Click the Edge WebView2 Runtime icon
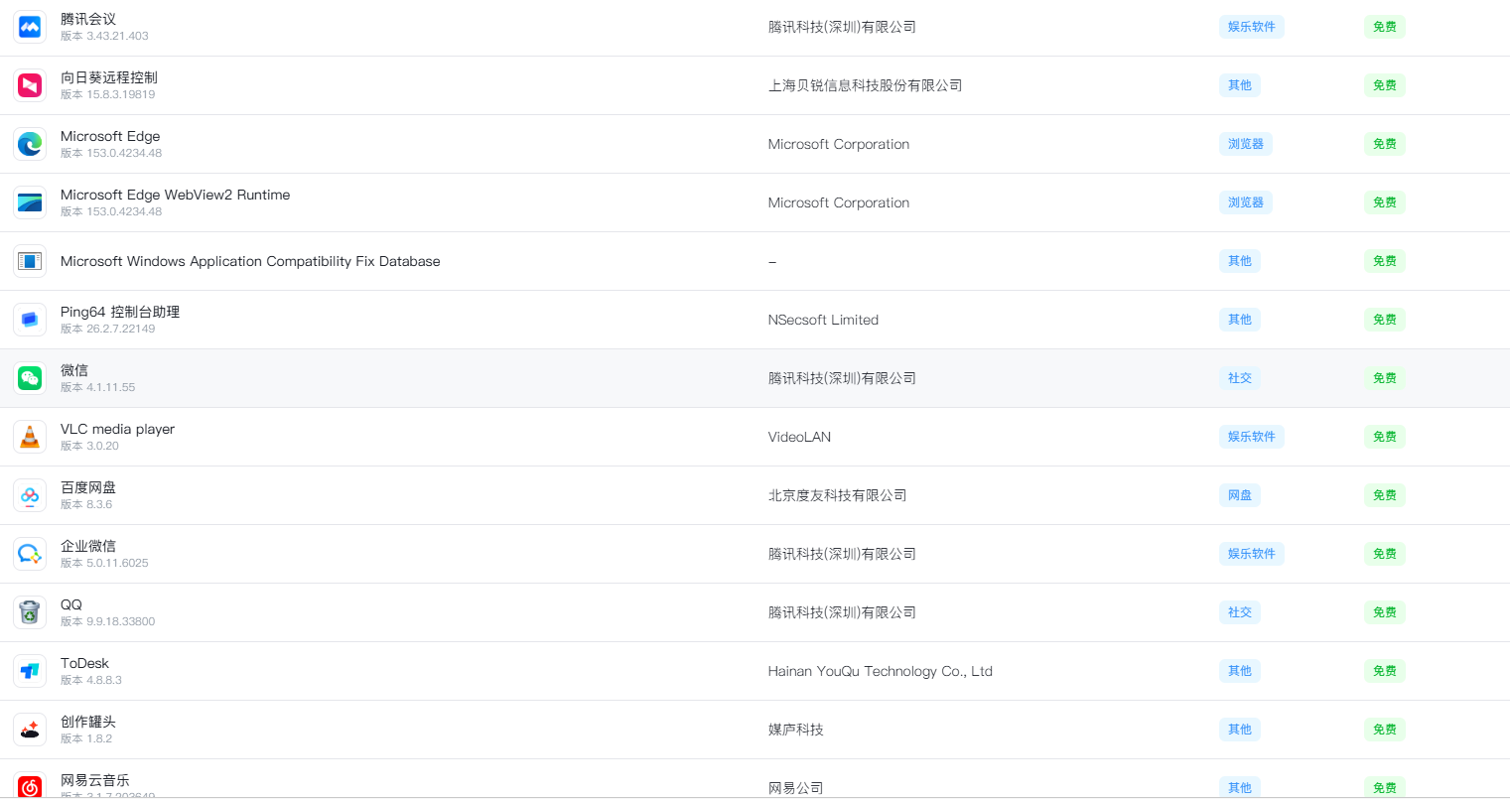 [x=30, y=202]
